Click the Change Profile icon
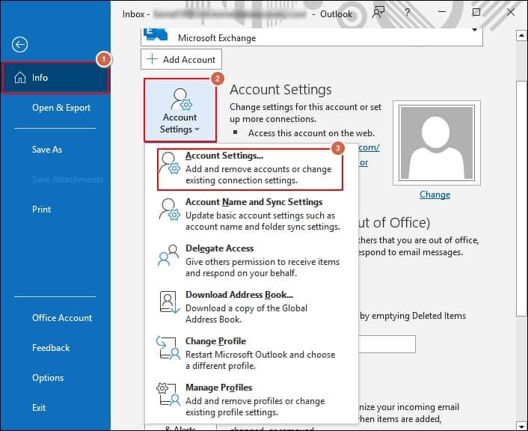The height and width of the screenshot is (431, 528). pyautogui.click(x=170, y=349)
